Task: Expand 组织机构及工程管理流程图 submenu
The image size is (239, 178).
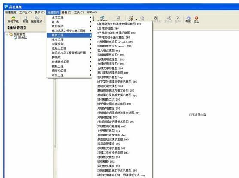Action: click(x=69, y=53)
